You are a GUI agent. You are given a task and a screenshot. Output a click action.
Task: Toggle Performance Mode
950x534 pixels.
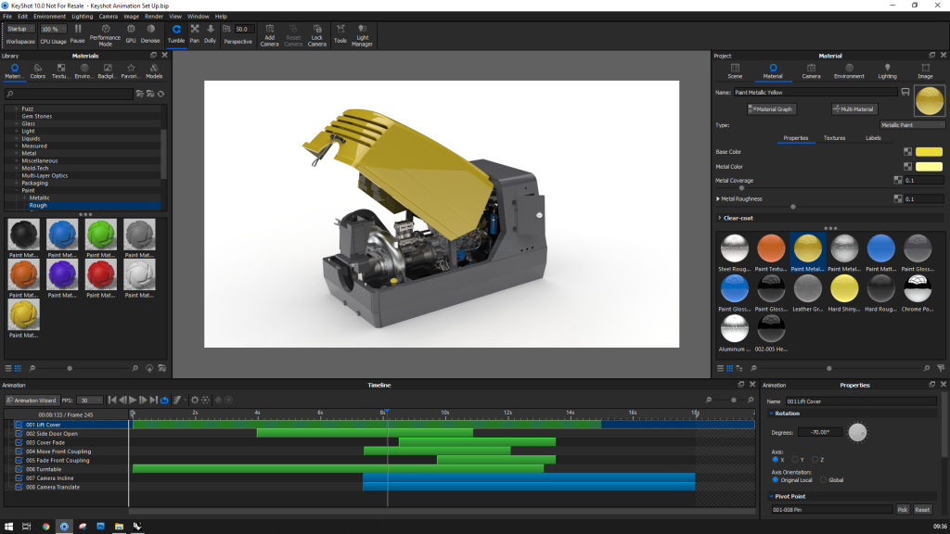106,36
